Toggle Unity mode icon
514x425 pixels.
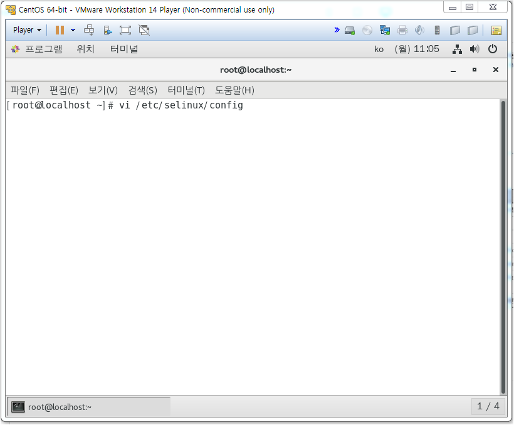click(144, 30)
